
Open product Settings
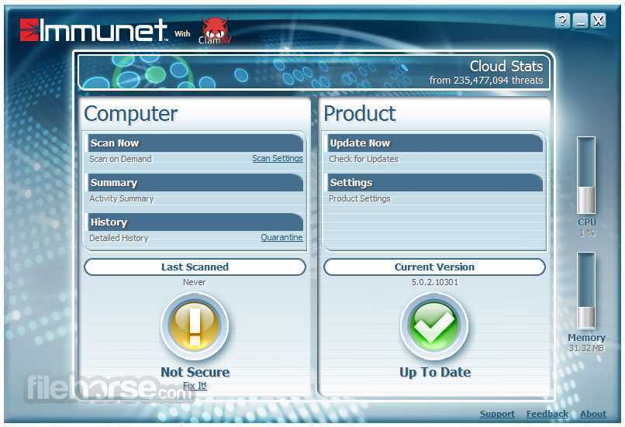351,183
